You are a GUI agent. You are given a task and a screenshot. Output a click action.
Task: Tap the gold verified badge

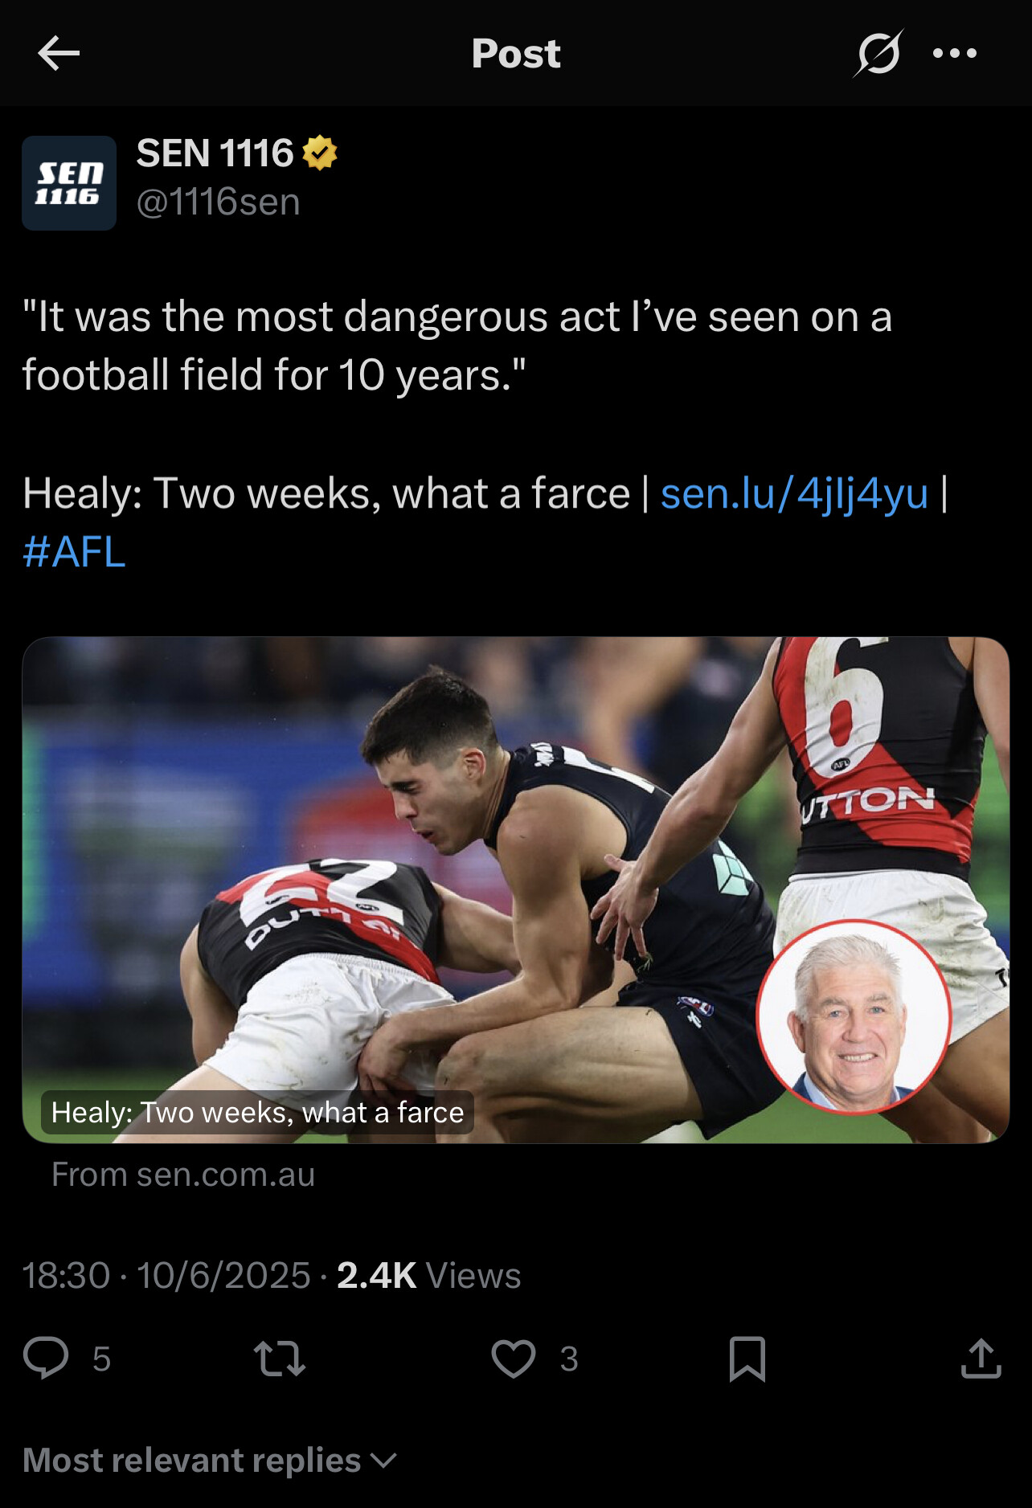[320, 153]
